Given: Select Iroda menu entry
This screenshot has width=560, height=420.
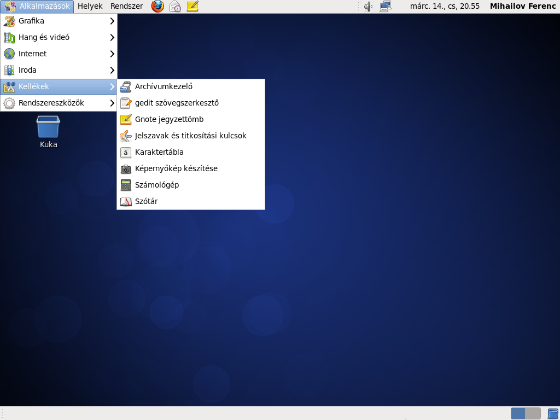Looking at the screenshot, I should pyautogui.click(x=59, y=71).
